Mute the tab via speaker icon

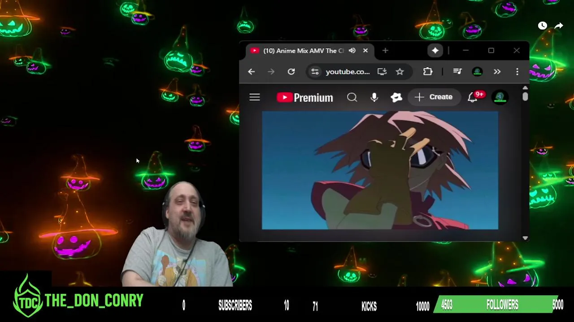coord(352,51)
